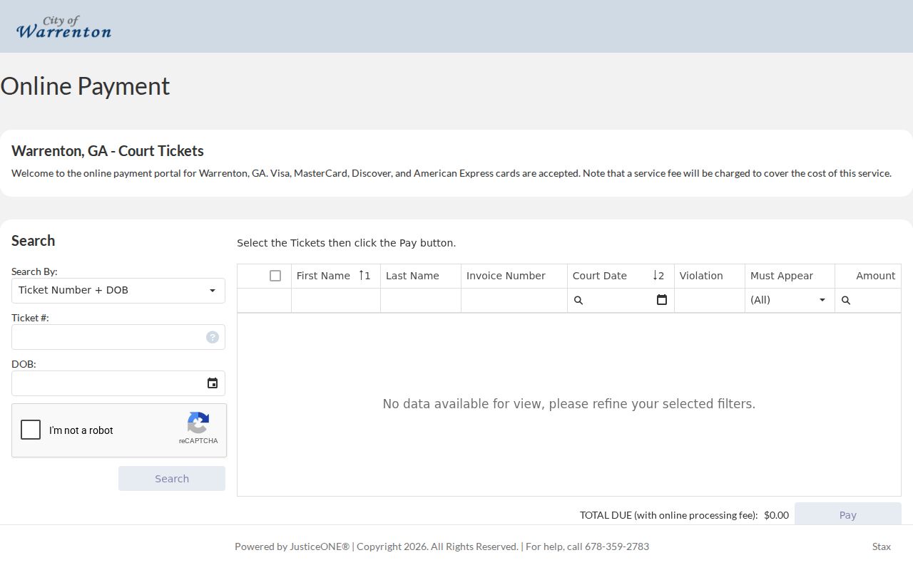Open the Stax link in footer
The height and width of the screenshot is (570, 913).
[x=882, y=546]
